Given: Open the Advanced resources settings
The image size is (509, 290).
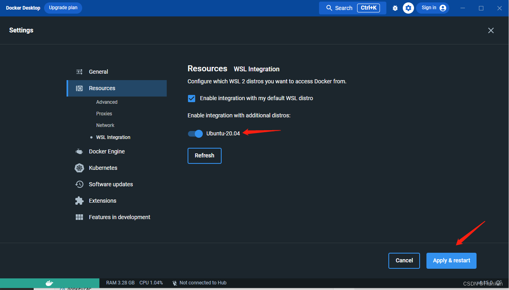Looking at the screenshot, I should tap(107, 102).
